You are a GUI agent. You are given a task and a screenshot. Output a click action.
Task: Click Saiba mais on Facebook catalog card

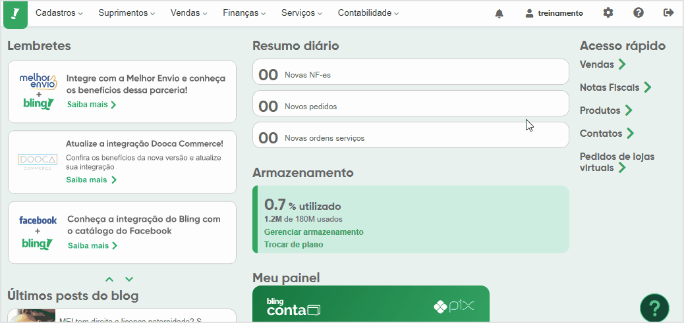tap(92, 245)
